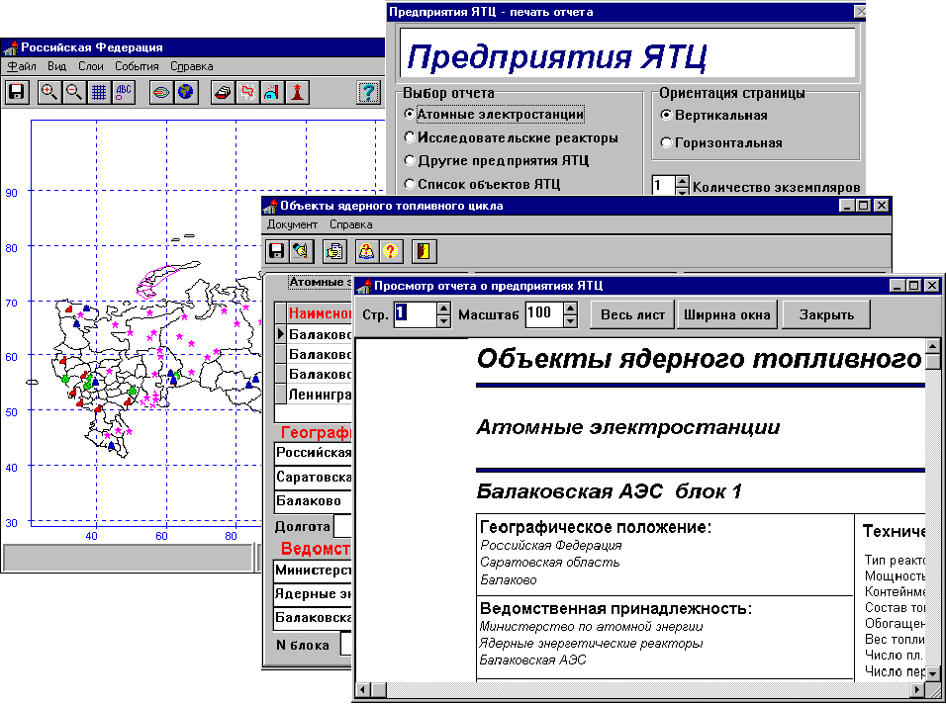Viewport: 946px width, 705px height.
Task: Click the ABC labels icon
Action: pyautogui.click(x=124, y=93)
